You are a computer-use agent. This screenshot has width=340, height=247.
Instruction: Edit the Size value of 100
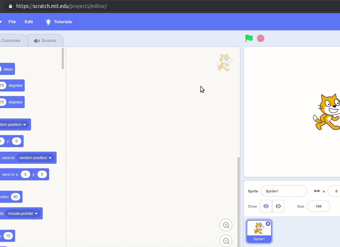[x=318, y=206]
